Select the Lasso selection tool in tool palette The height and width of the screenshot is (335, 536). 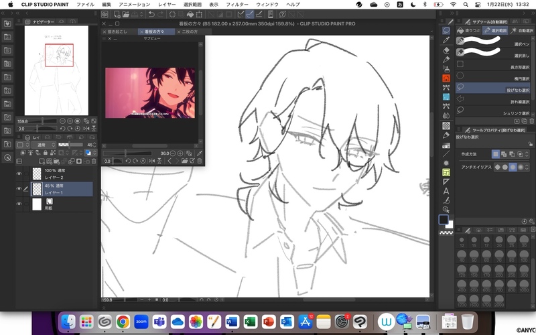[446, 30]
